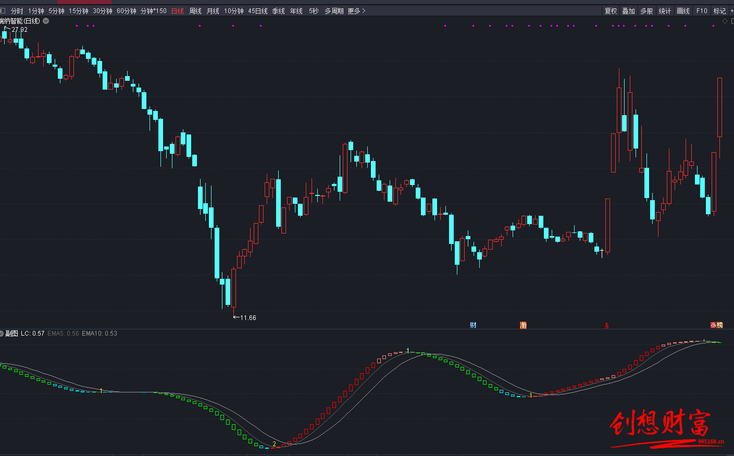Click the 激 event marker on the timeline
The image size is (734, 456).
point(523,325)
